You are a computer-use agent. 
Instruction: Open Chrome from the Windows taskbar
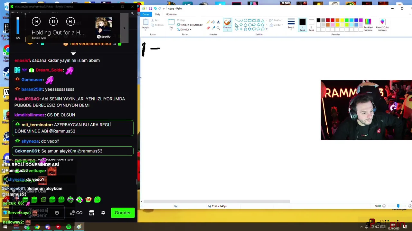pos(37,227)
